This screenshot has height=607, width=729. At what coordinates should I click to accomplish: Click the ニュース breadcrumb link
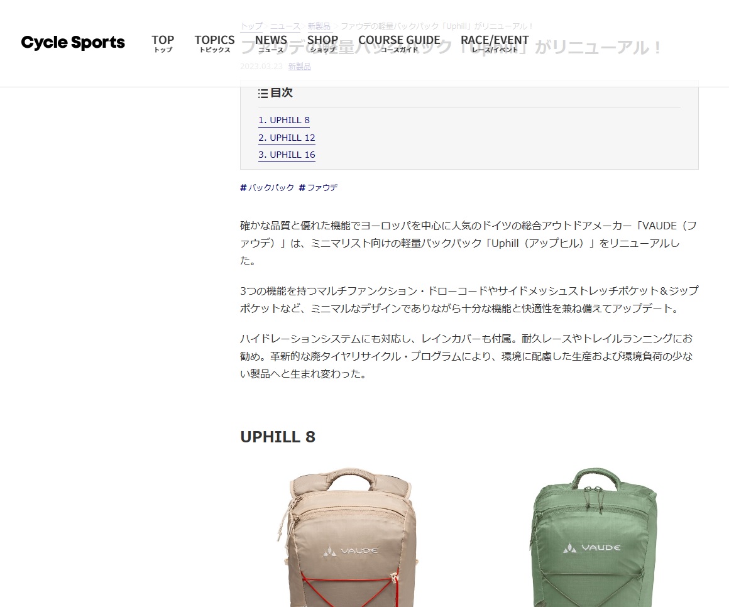(285, 26)
